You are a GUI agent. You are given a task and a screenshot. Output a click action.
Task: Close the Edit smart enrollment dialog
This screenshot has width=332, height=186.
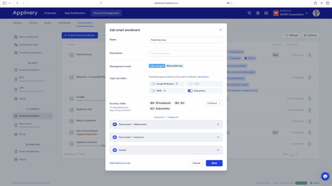click(x=220, y=30)
